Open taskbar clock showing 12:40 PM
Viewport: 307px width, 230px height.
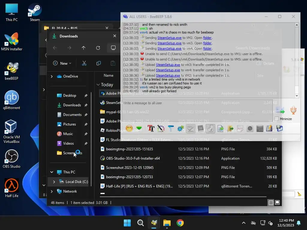point(286,223)
